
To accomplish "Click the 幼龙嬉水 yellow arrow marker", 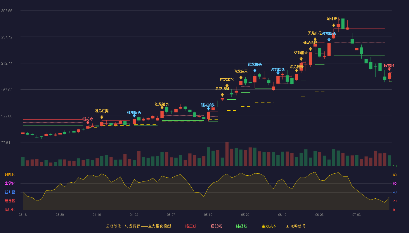I will click(x=162, y=107).
